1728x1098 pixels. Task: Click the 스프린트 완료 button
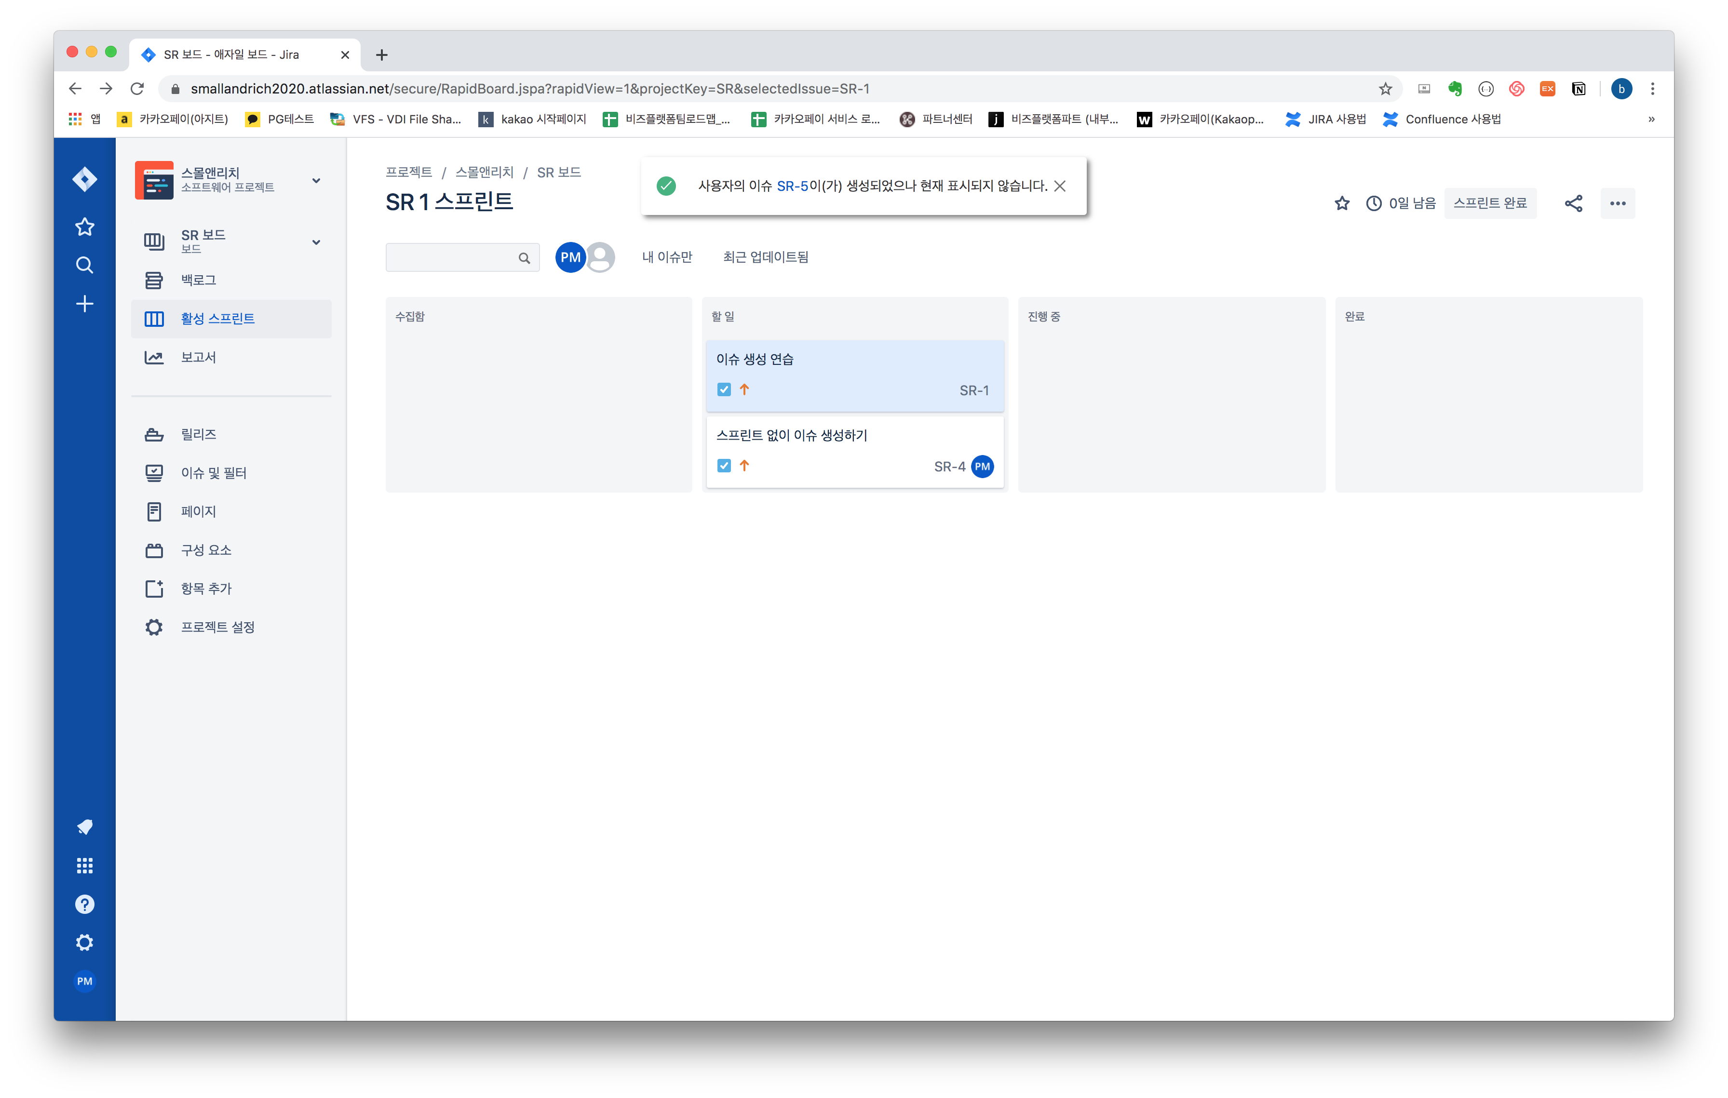pyautogui.click(x=1490, y=204)
